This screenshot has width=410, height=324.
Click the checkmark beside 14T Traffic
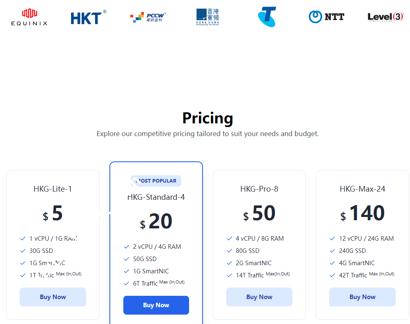229,275
